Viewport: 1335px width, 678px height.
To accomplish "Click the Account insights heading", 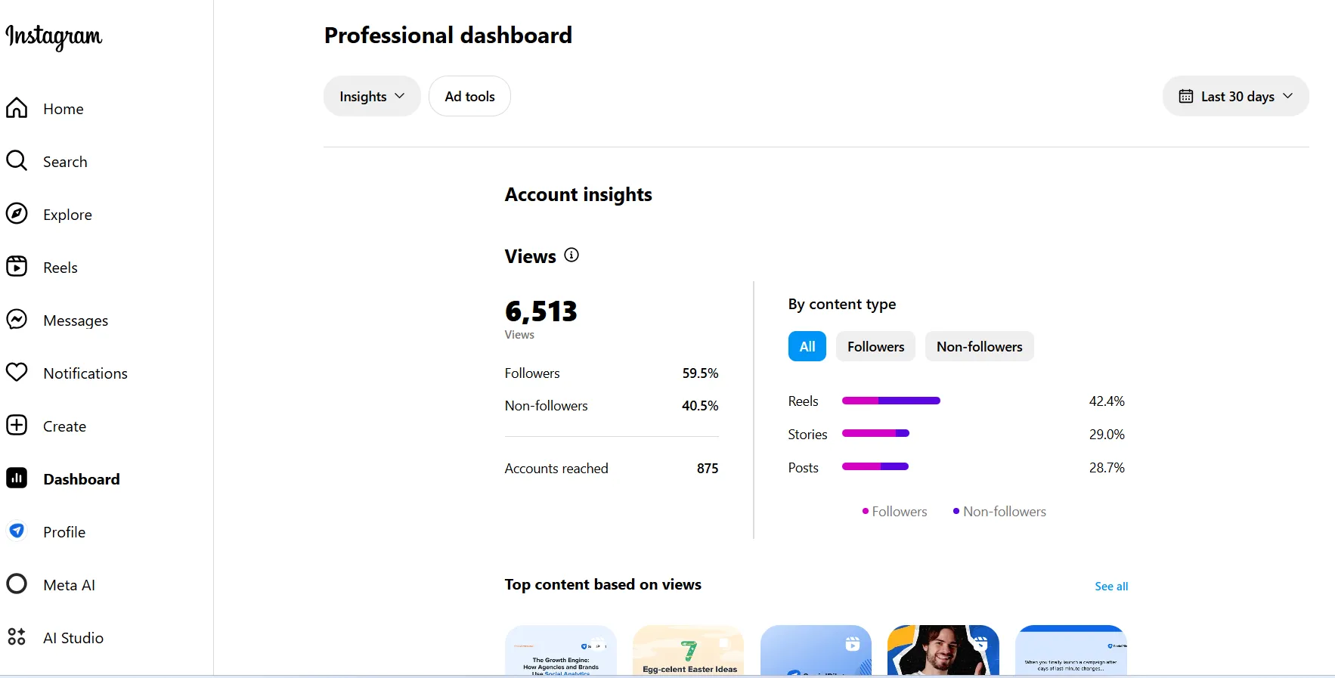I will coord(578,195).
